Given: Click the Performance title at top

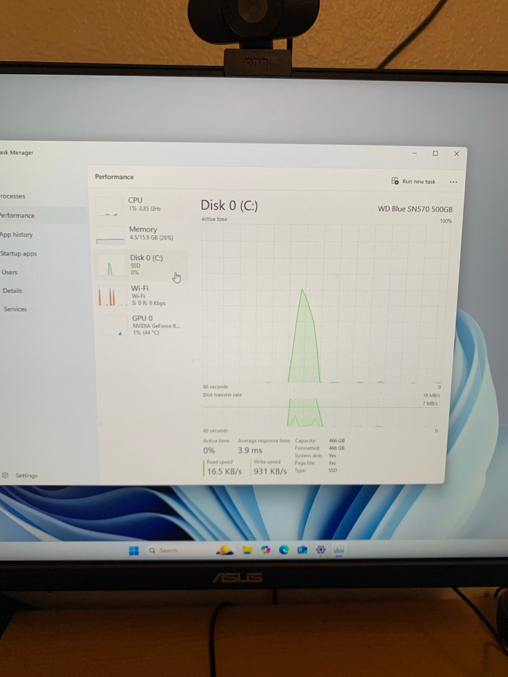Looking at the screenshot, I should click(114, 177).
